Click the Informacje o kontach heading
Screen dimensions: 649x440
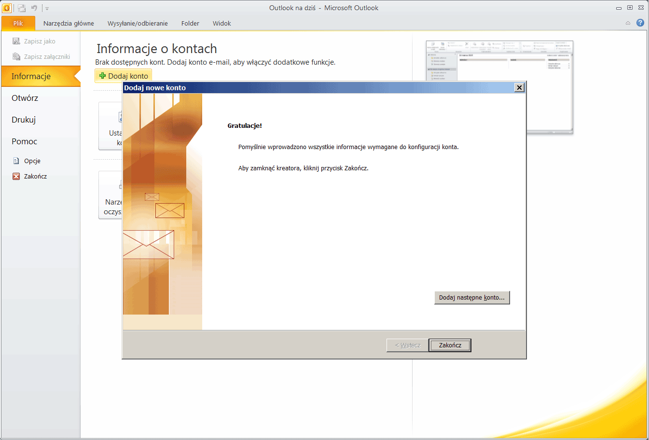pos(157,49)
